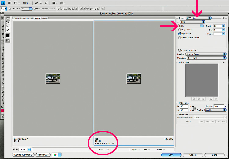The height and width of the screenshot is (159, 229).
Task: Open the High compression quality dropdown
Action: point(191,26)
